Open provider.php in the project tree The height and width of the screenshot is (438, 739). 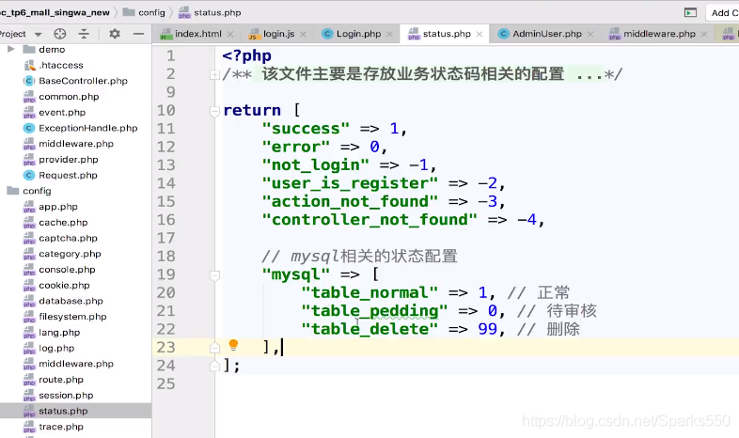69,160
